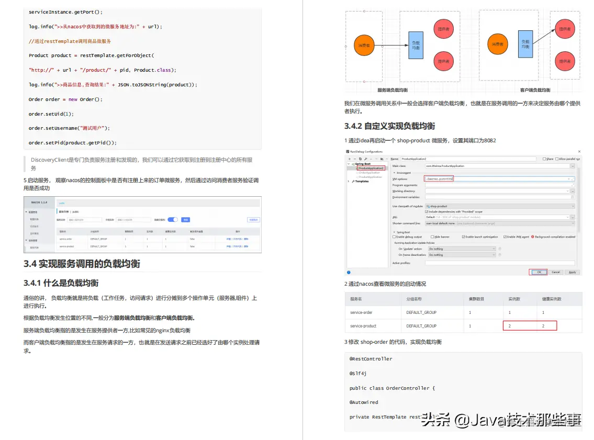Click help icon beside On 'Update' action
The height and width of the screenshot is (440, 594).
pyautogui.click(x=500, y=249)
